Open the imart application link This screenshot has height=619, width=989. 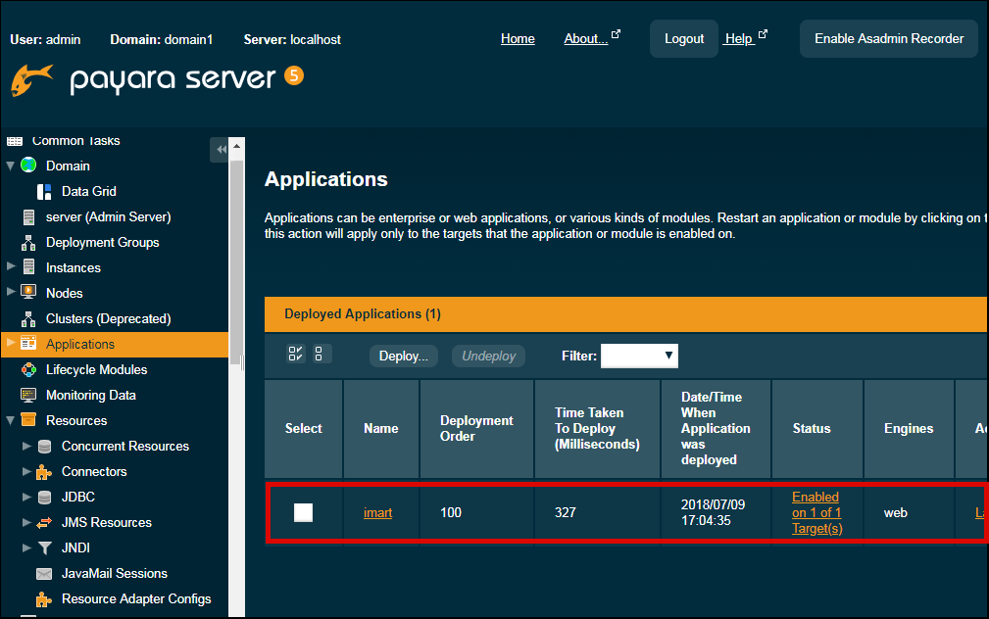377,512
